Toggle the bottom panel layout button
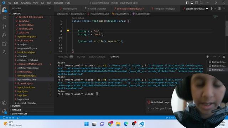Viewport: 228px width, 128px height. 192,3
